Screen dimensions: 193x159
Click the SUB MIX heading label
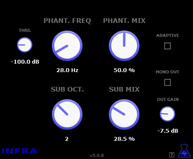click(x=124, y=89)
